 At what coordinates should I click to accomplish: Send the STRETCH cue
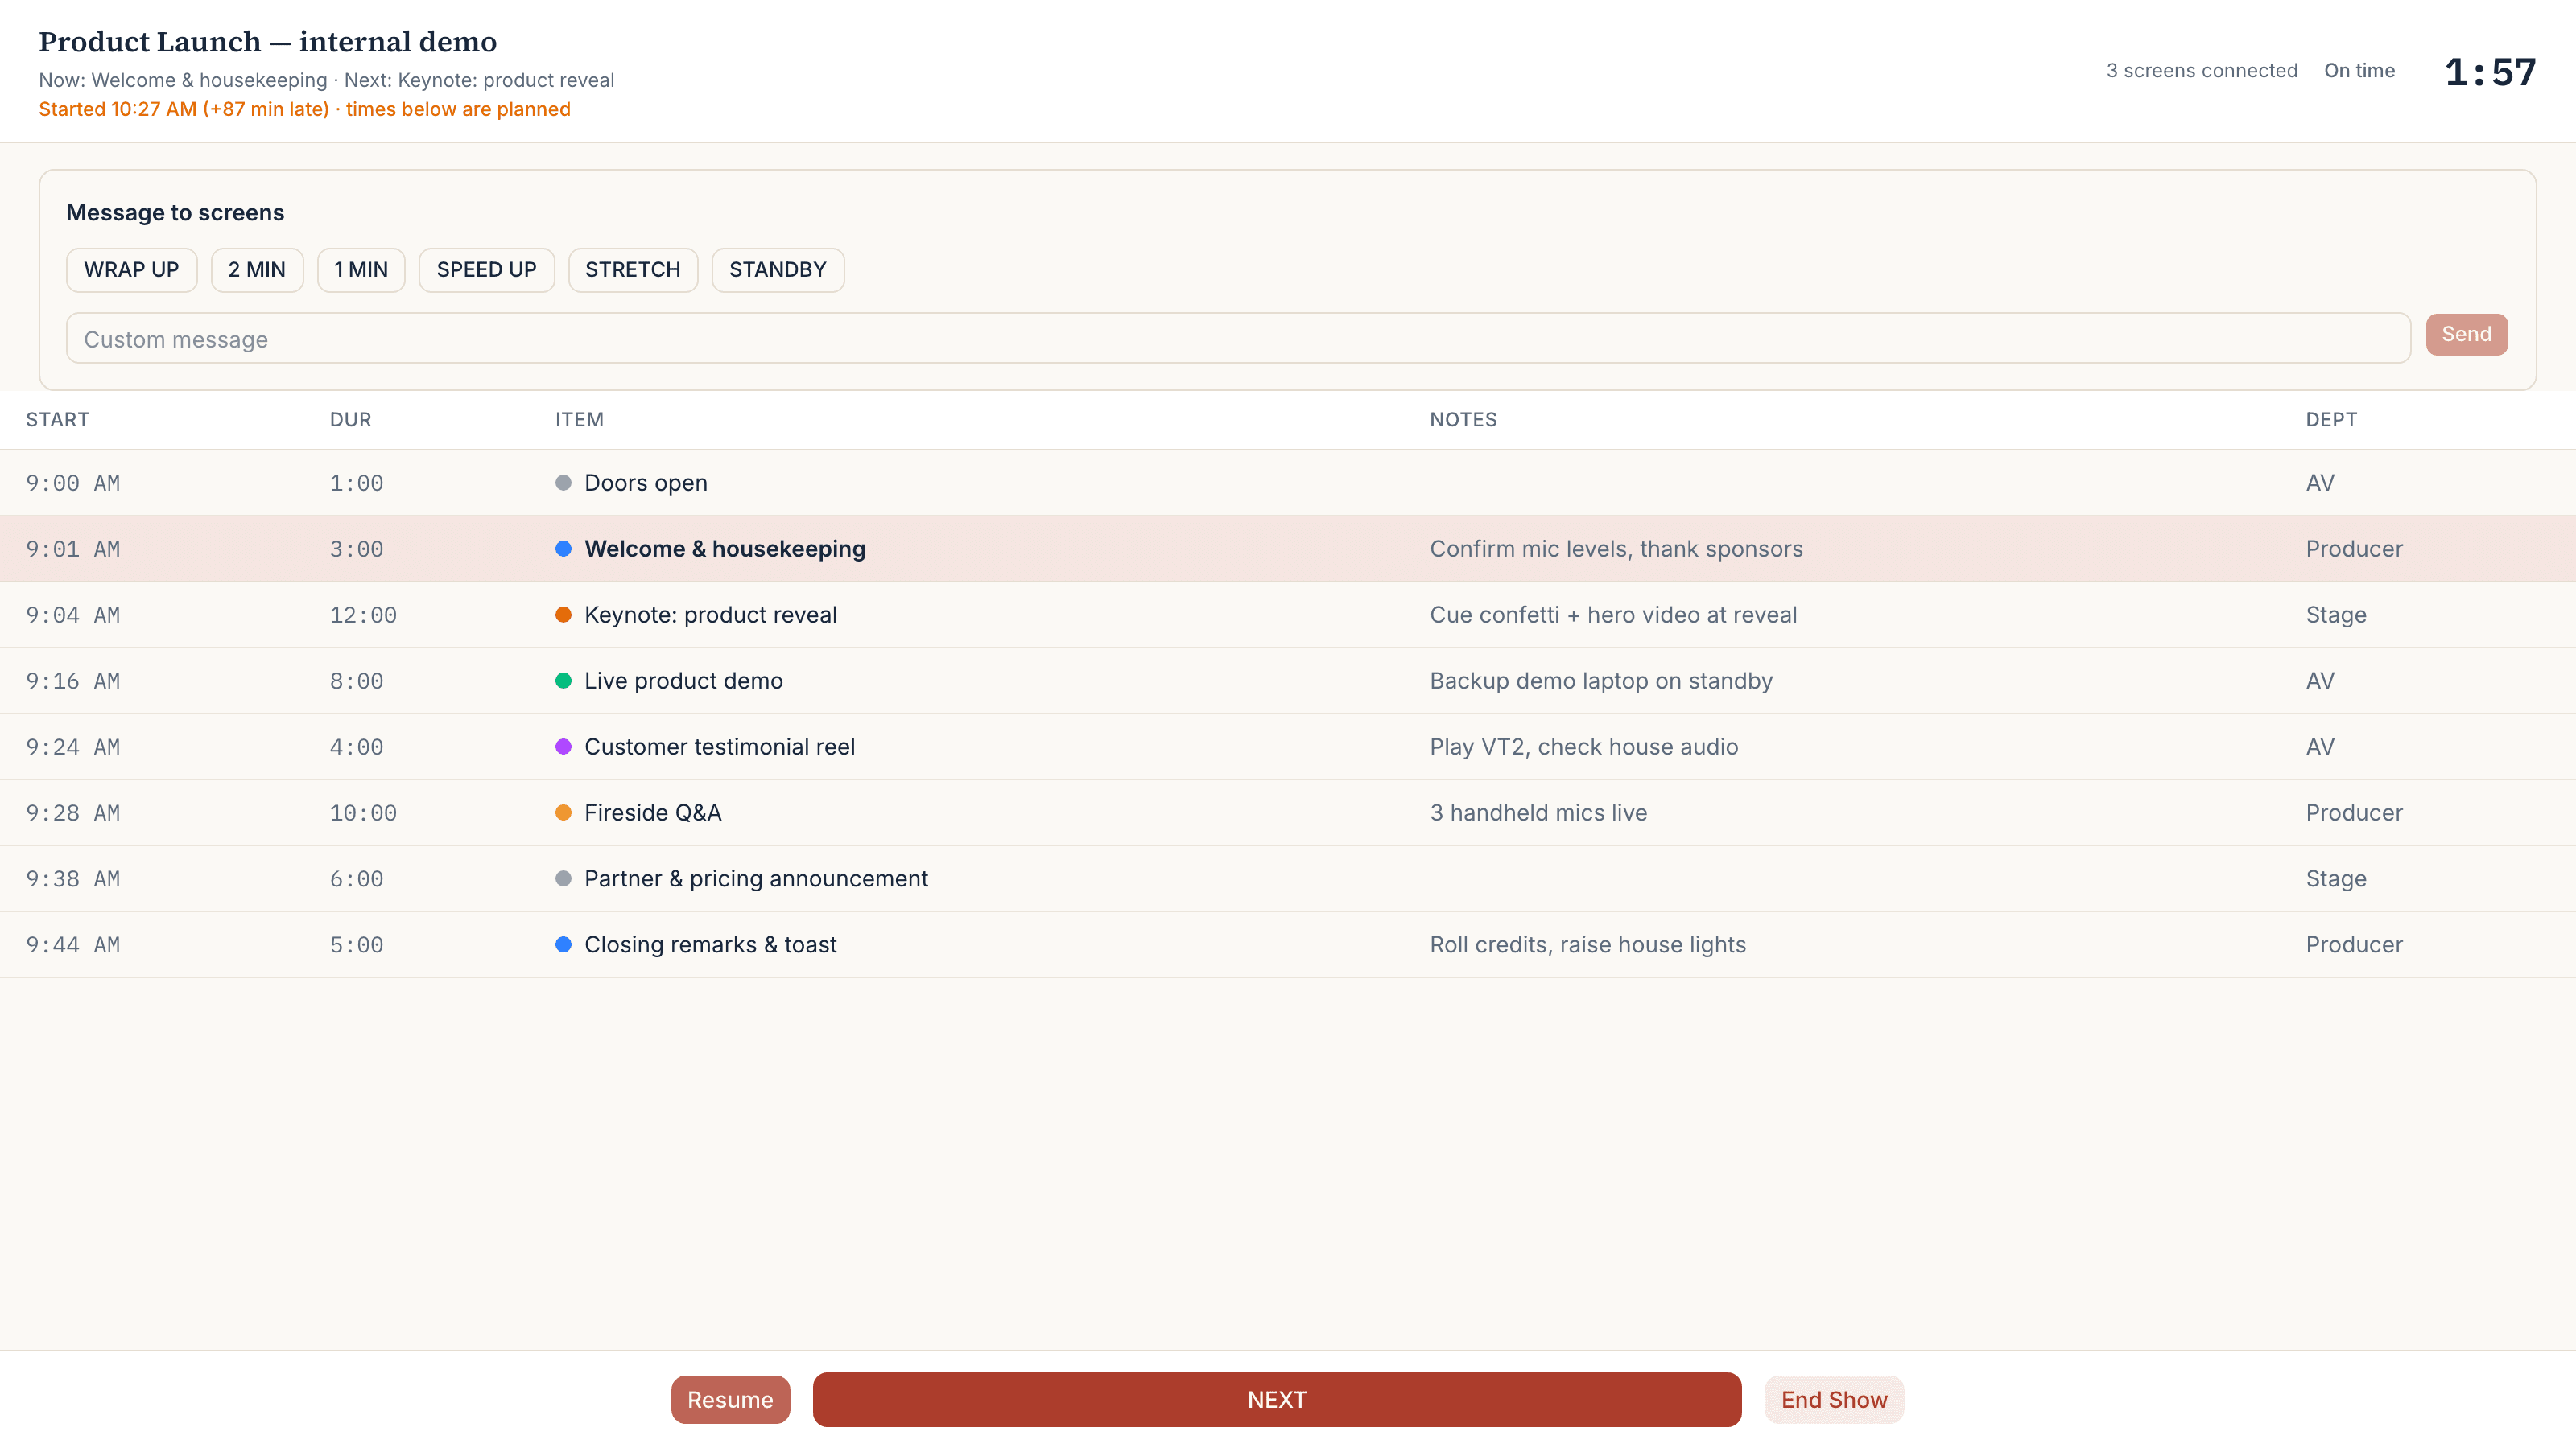[x=633, y=269]
